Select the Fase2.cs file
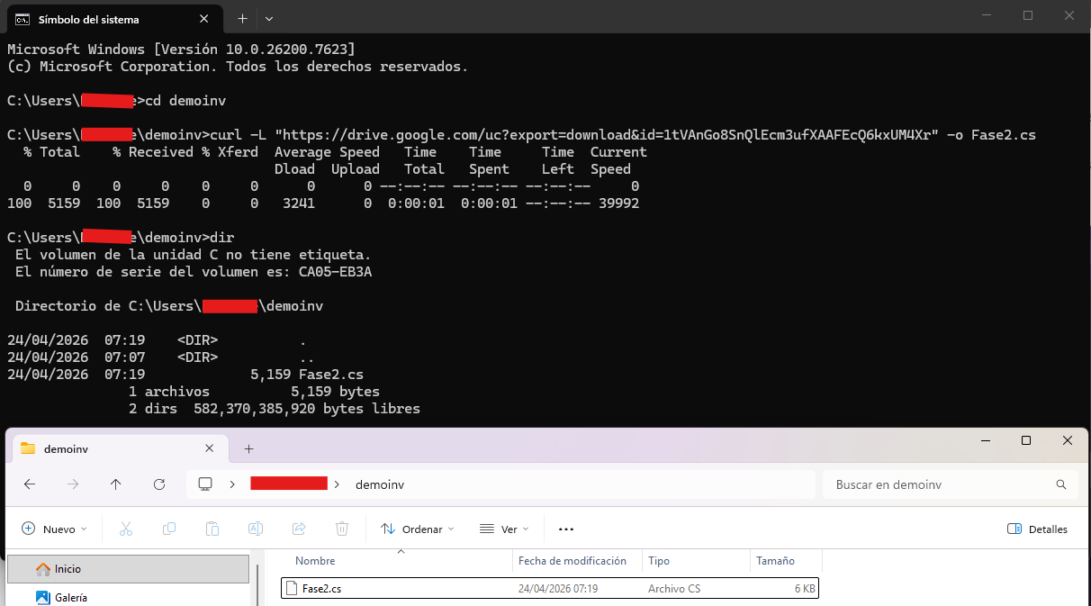 click(550, 589)
